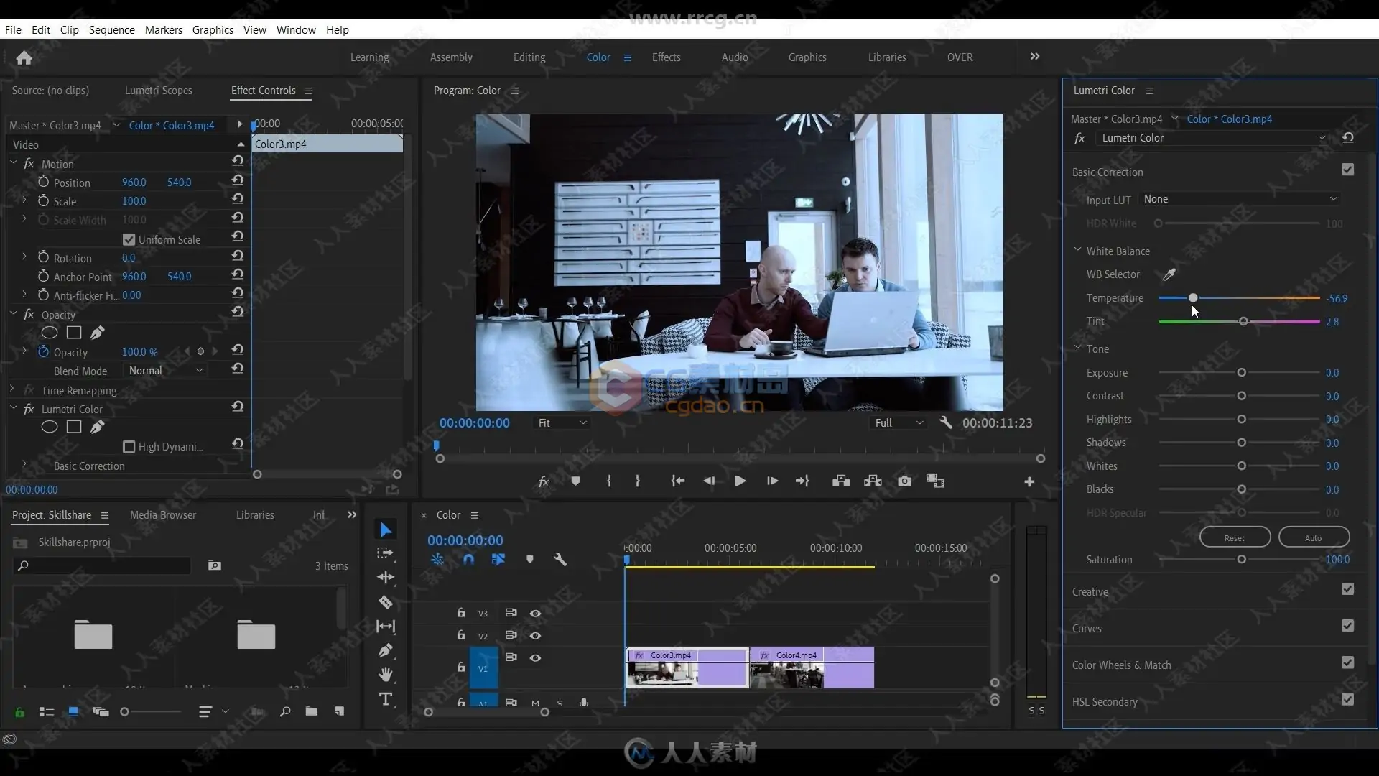Toggle timeline snap magnet icon
The height and width of the screenshot is (776, 1379).
click(468, 560)
